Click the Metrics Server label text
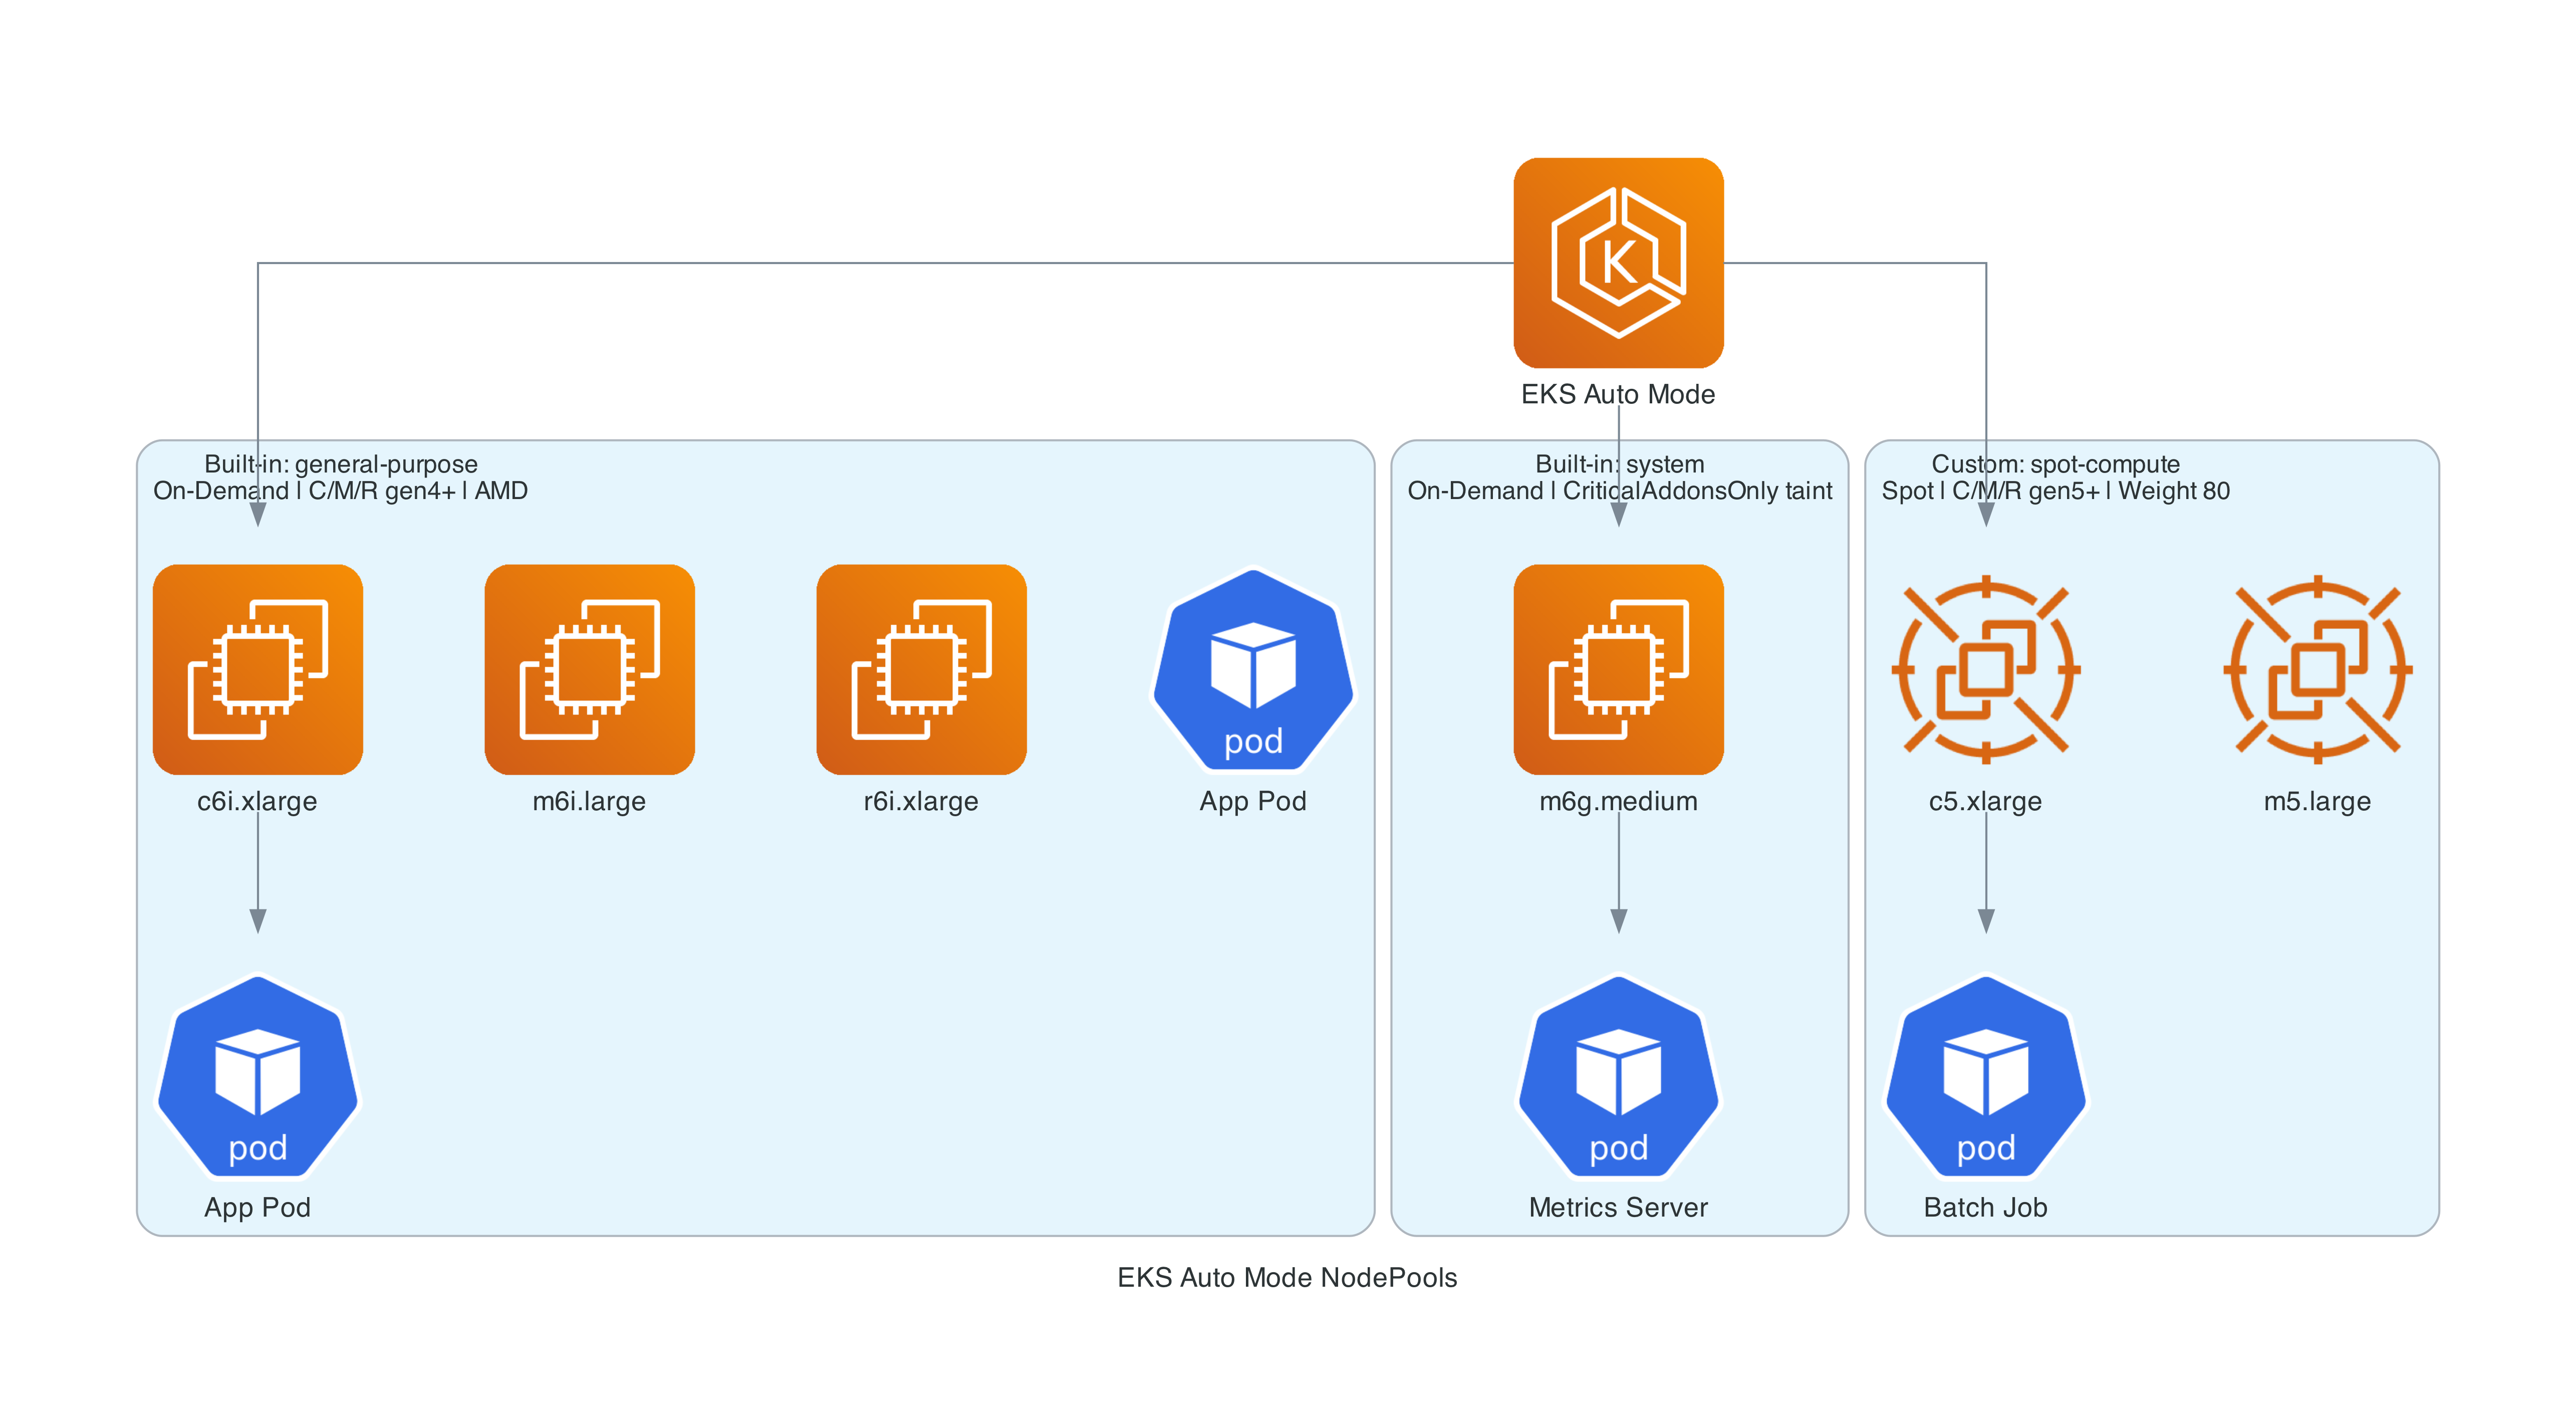This screenshot has height=1418, width=2576. 1617,1208
